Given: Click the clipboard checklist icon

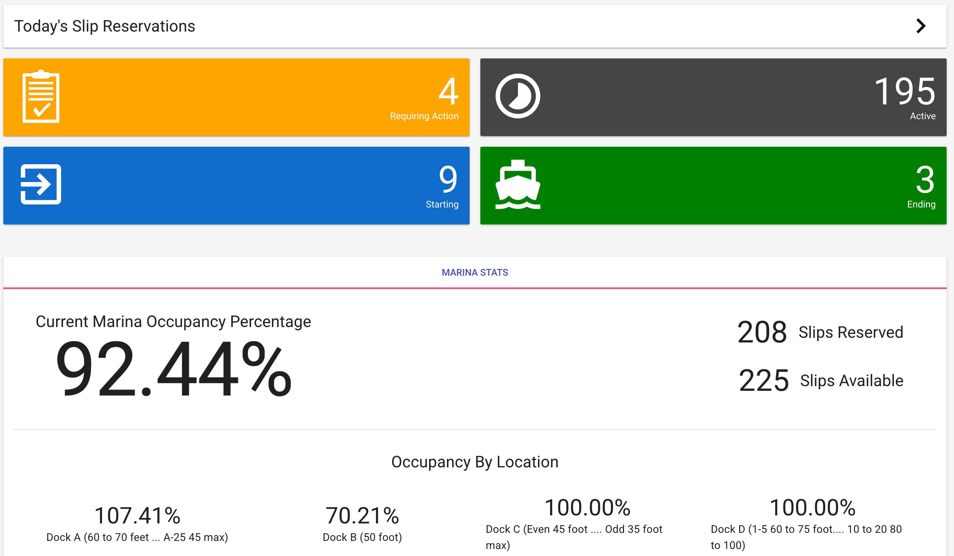Looking at the screenshot, I should pyautogui.click(x=41, y=96).
